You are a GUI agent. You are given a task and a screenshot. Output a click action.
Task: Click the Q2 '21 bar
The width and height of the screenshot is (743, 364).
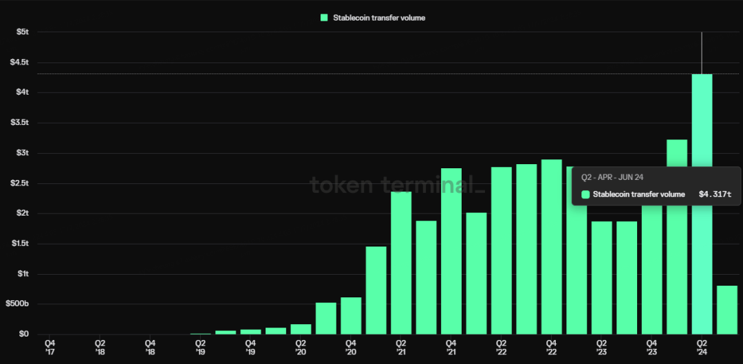coord(401,263)
